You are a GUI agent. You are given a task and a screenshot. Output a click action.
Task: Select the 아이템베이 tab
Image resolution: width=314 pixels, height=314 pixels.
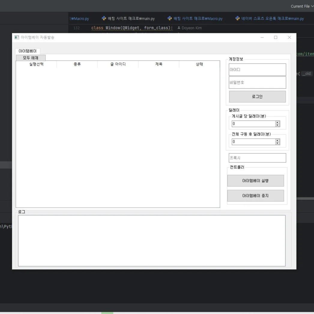click(x=27, y=51)
